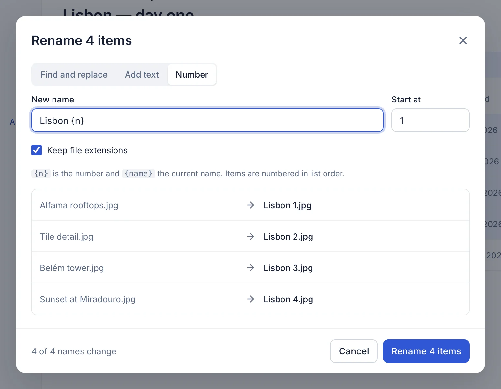Click the new name Lisbon 4.jpg
The height and width of the screenshot is (389, 501).
coord(288,299)
